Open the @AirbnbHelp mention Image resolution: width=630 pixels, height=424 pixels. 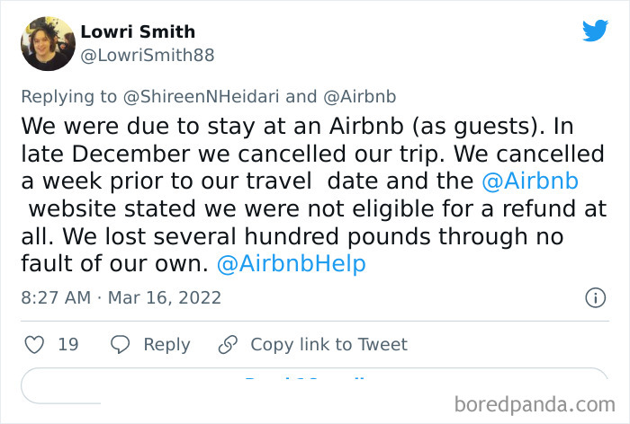[291, 264]
